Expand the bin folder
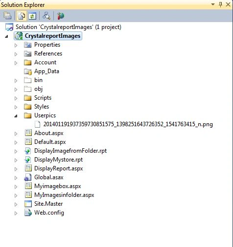 [x=16, y=81]
